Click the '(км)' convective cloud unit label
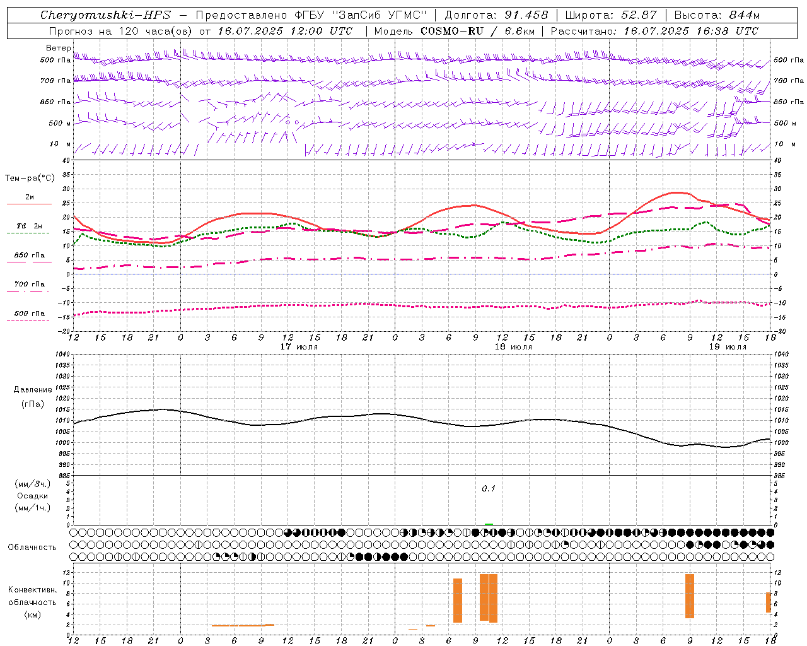This screenshot has width=807, height=646. [x=33, y=614]
